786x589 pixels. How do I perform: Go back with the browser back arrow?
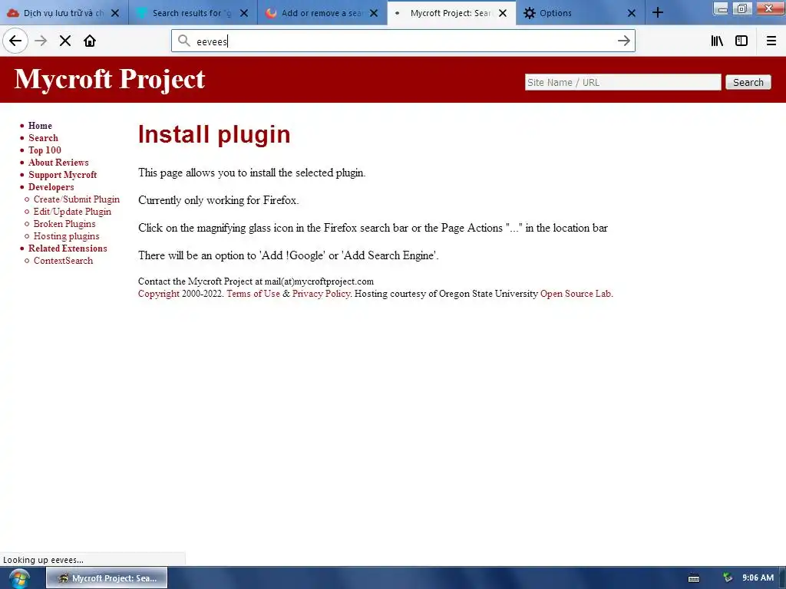point(15,41)
